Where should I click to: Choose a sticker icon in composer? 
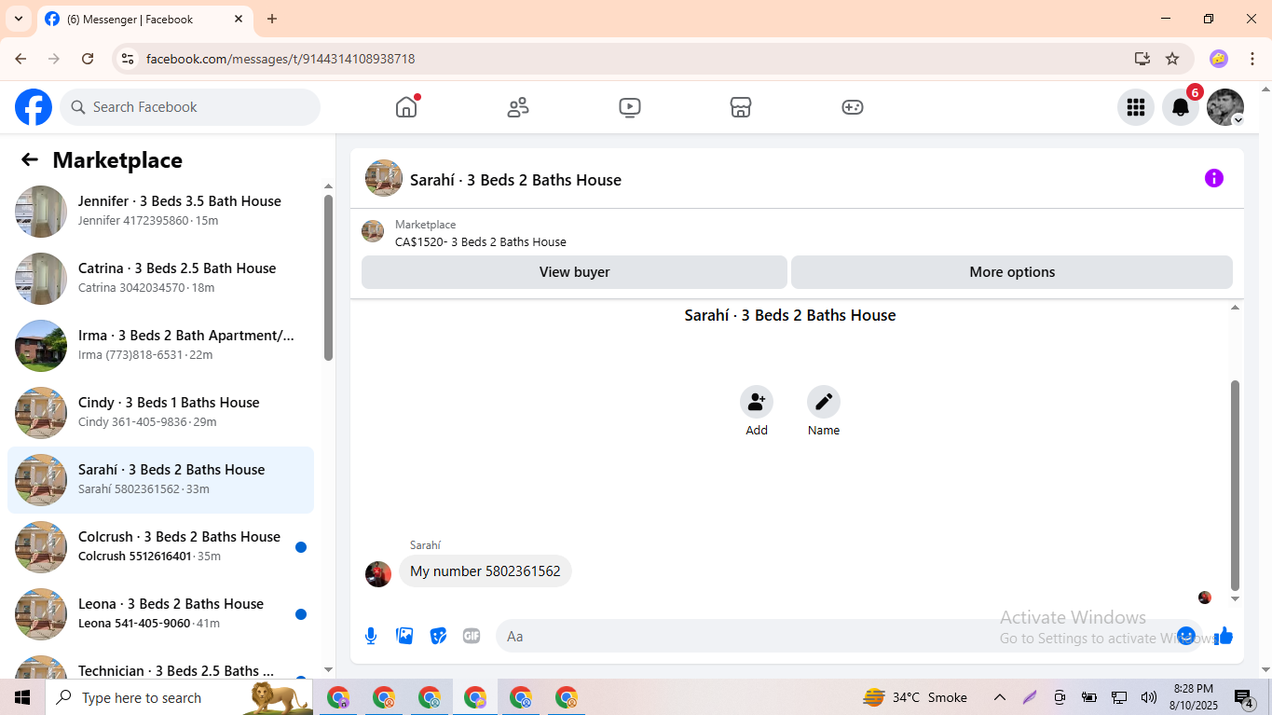coord(438,636)
